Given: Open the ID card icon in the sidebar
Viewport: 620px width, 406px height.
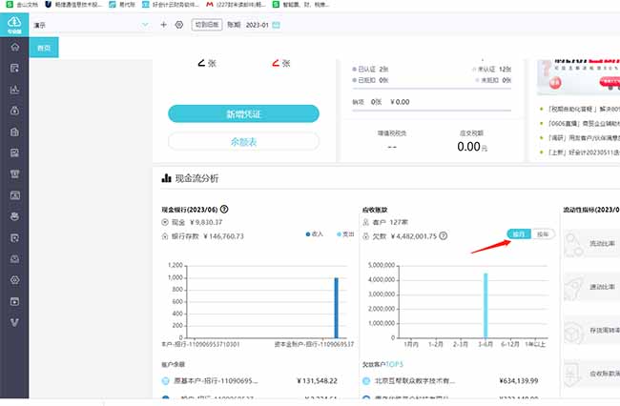Looking at the screenshot, I should click(14, 195).
